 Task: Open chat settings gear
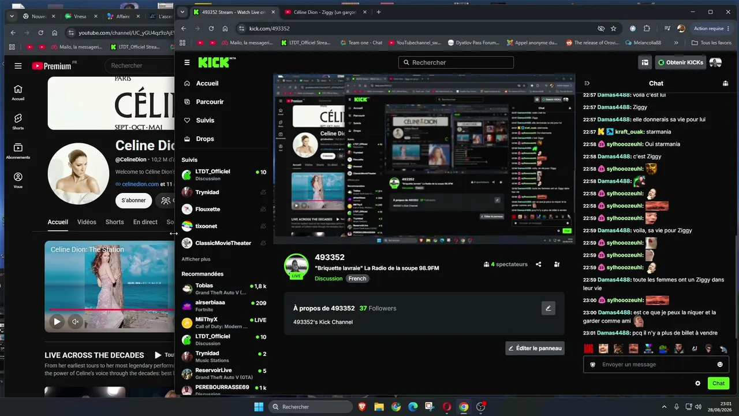(x=698, y=383)
